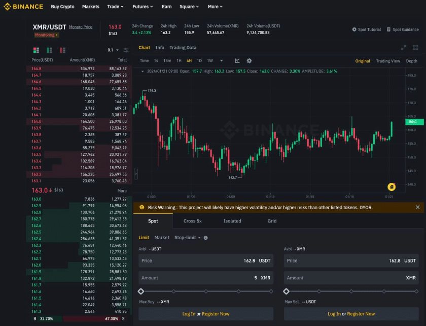Select the Spot trading tab
Viewport: 426px width, 326px height.
coord(153,221)
